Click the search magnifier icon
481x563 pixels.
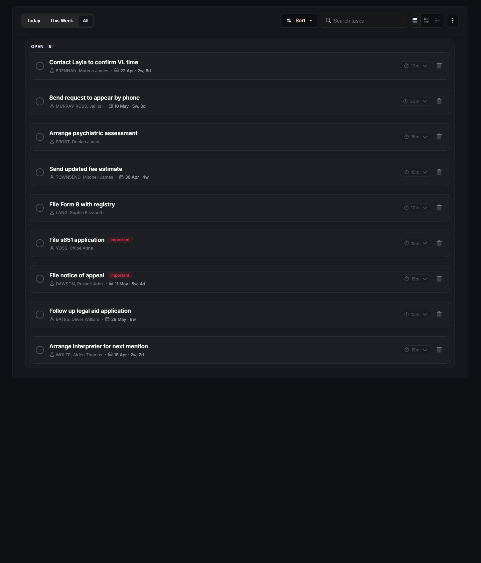[328, 20]
